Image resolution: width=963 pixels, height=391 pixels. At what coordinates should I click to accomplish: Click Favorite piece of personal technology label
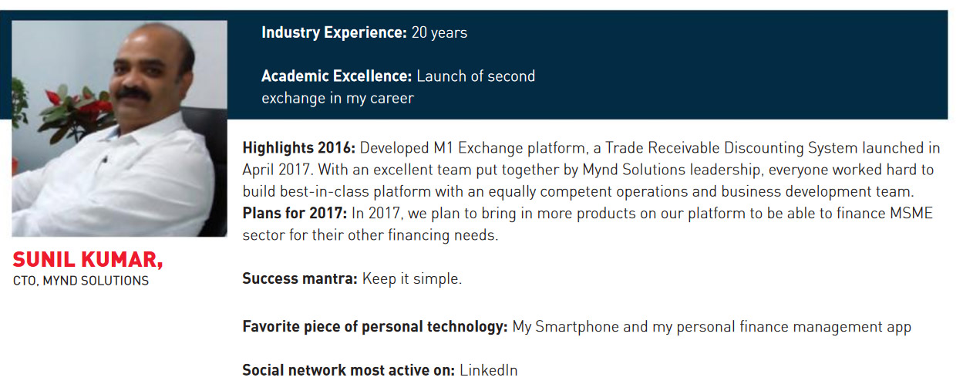375,327
